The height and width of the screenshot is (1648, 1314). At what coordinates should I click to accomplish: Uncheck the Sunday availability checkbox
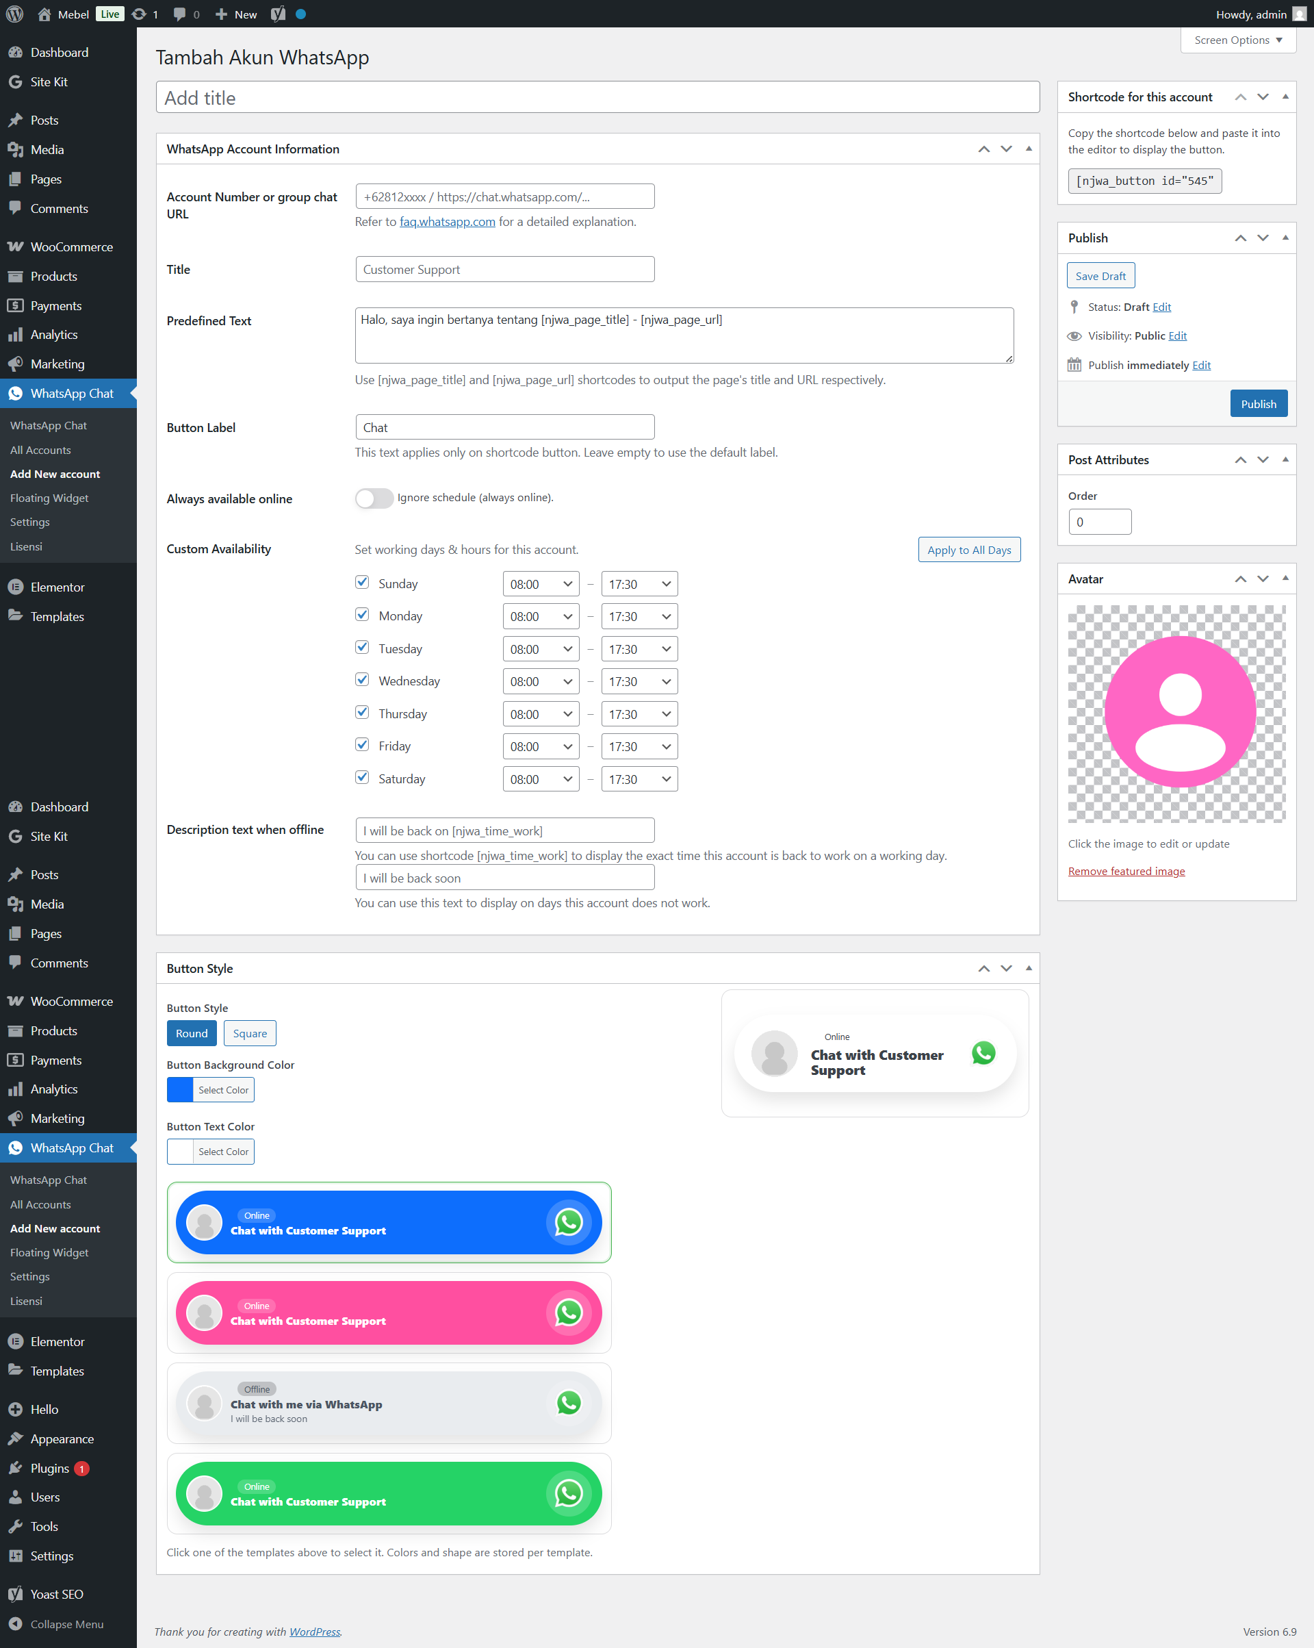pyautogui.click(x=362, y=583)
